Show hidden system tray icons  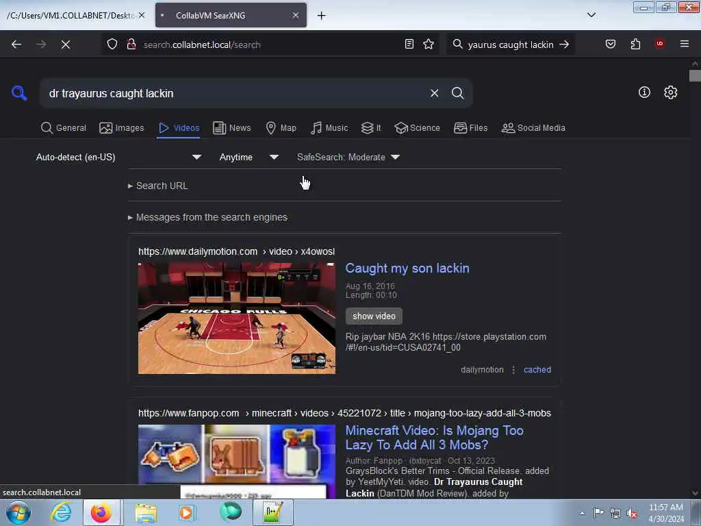pos(582,513)
